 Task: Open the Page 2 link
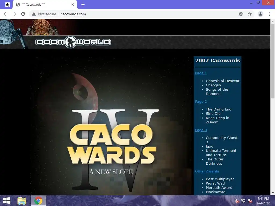[x=201, y=102]
